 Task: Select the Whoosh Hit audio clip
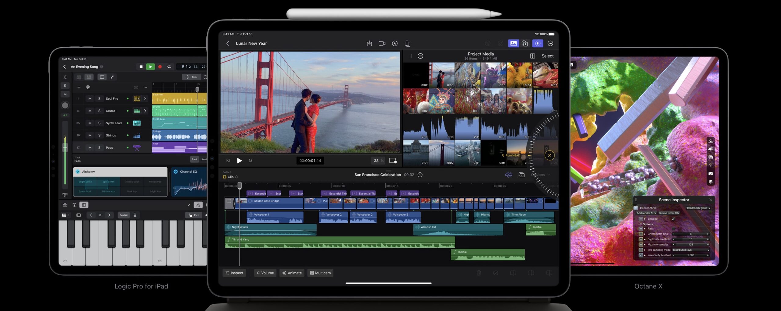tap(458, 230)
